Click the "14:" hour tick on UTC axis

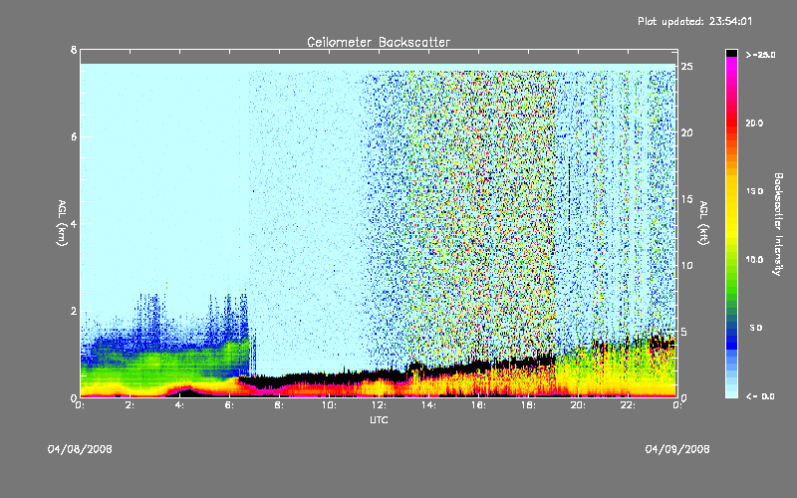(x=428, y=405)
